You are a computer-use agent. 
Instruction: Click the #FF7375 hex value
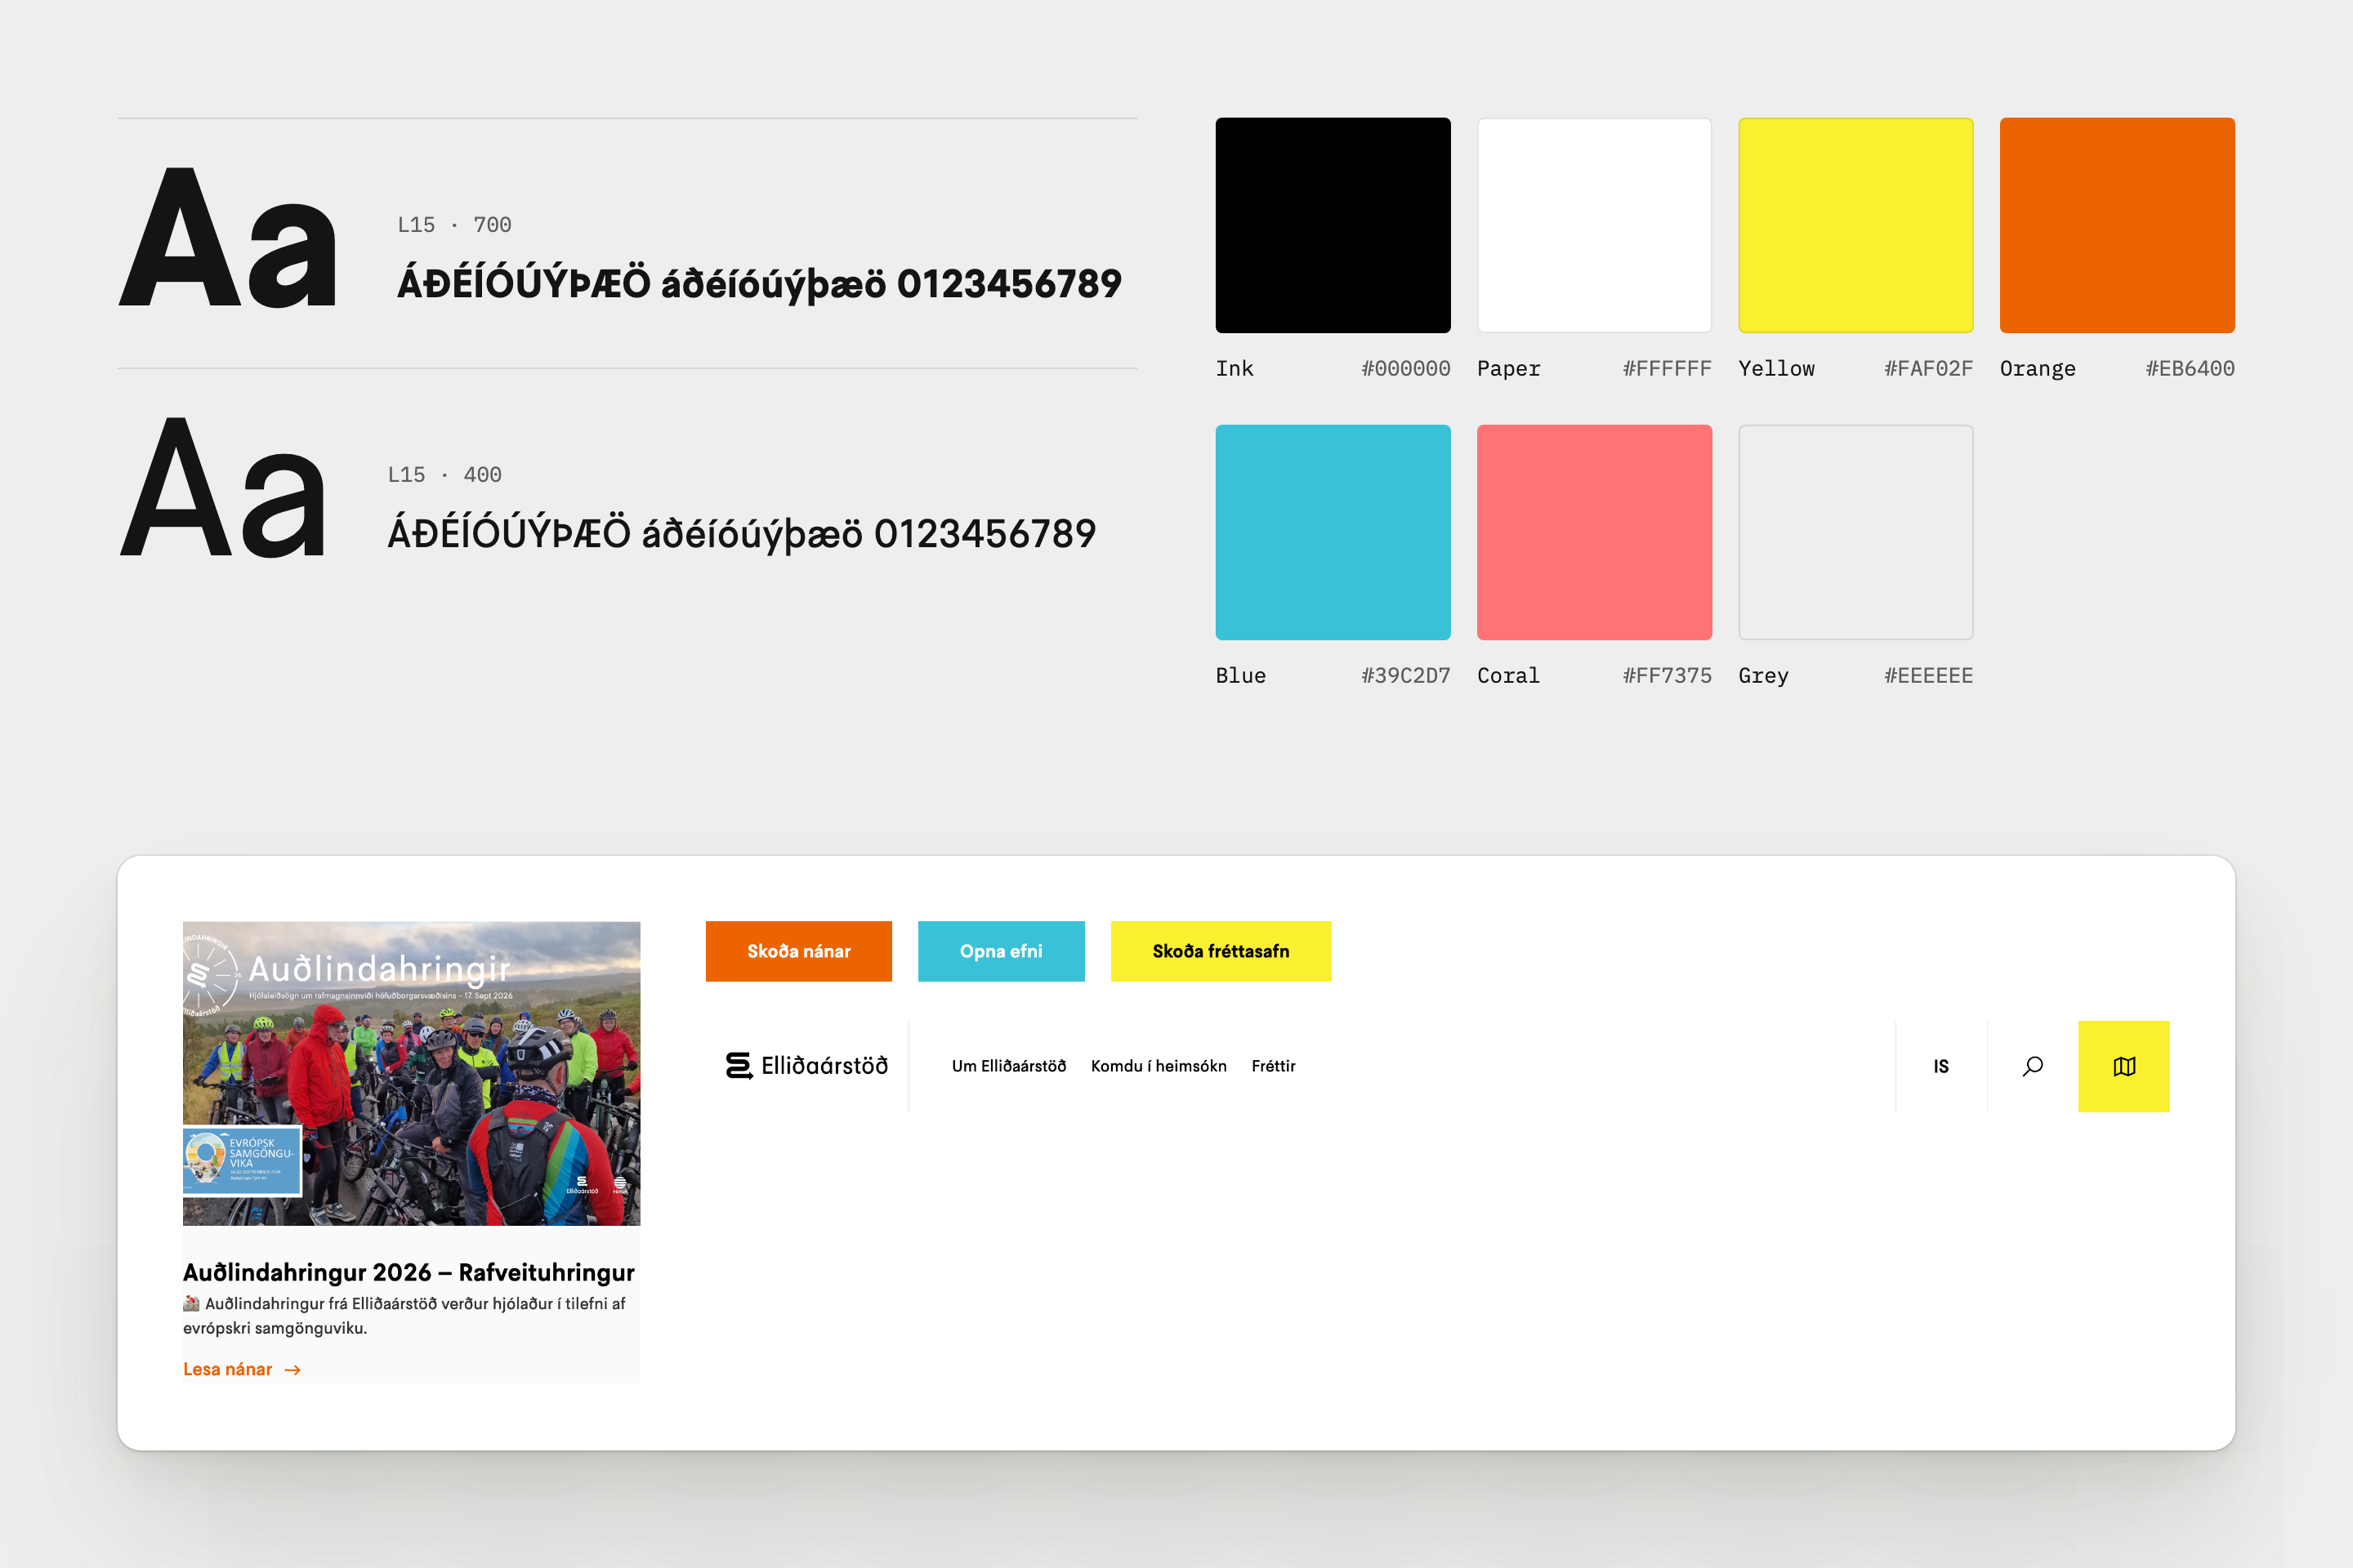coord(1667,675)
